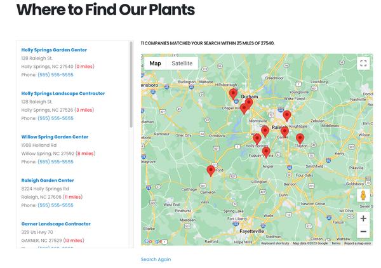This screenshot has height=268, width=381.
Task: Call Holly Springs Landscape Contractor phone number
Action: pos(55,118)
